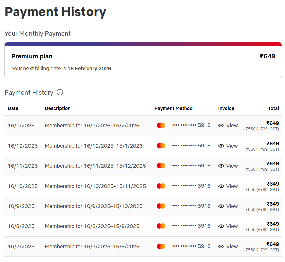Click the eye icon for the 16/8/2025 invoice

click(221, 226)
